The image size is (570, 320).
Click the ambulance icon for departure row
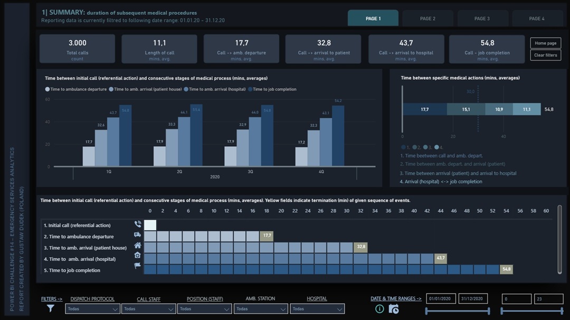[138, 235]
